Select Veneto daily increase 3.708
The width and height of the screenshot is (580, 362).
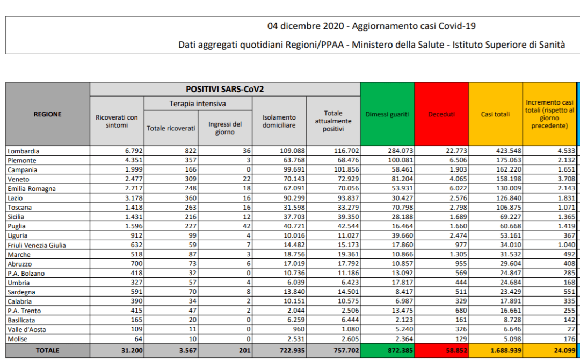(x=567, y=179)
